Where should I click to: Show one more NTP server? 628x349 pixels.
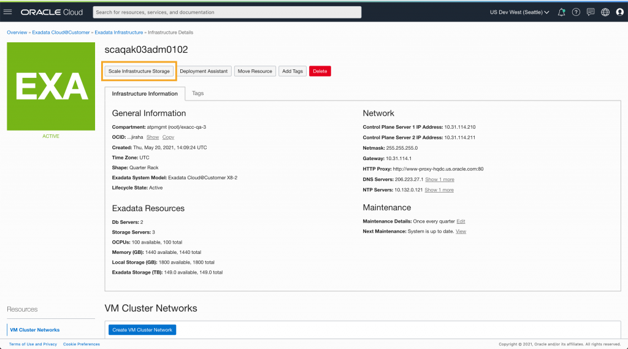pos(439,190)
